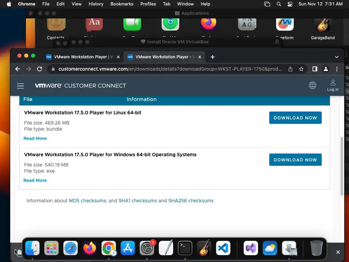The image size is (349, 262).
Task: Open the History menu
Action: [96, 4]
